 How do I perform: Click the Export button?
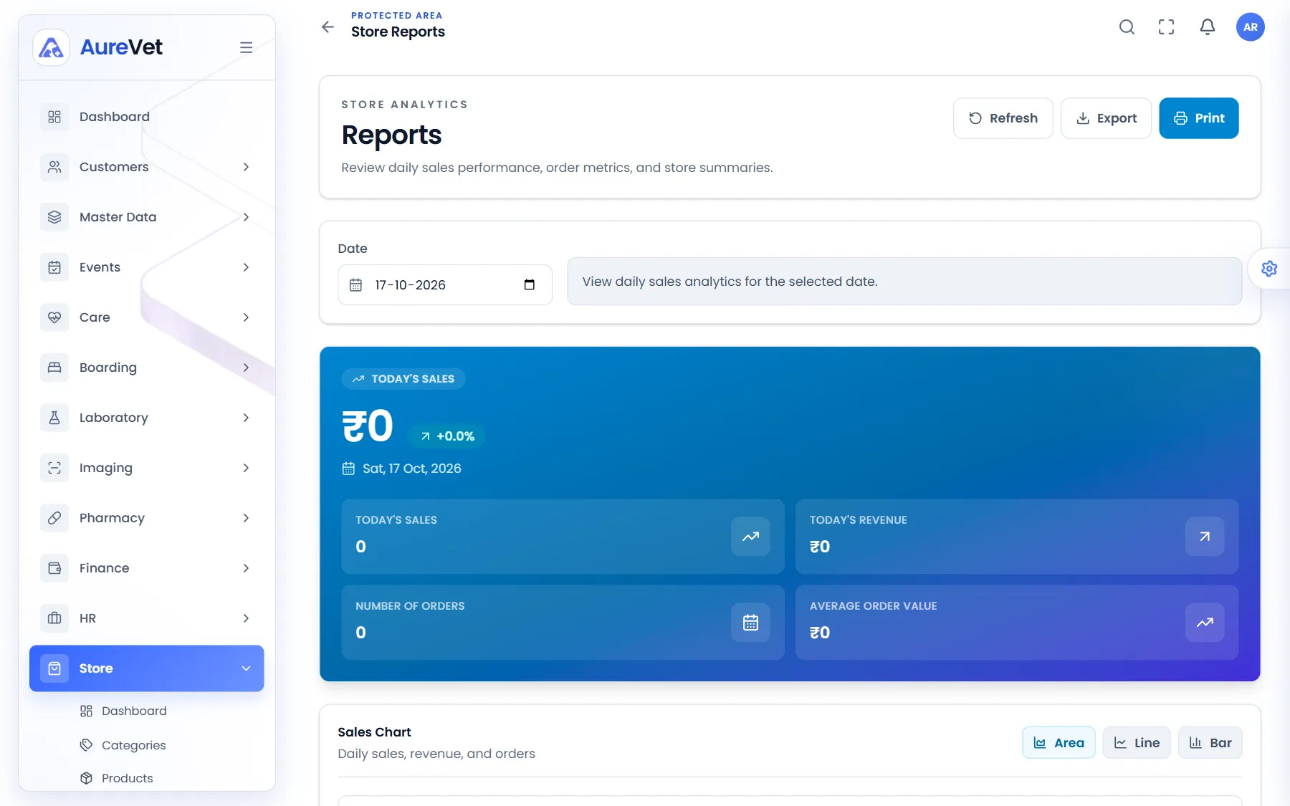[x=1106, y=118]
